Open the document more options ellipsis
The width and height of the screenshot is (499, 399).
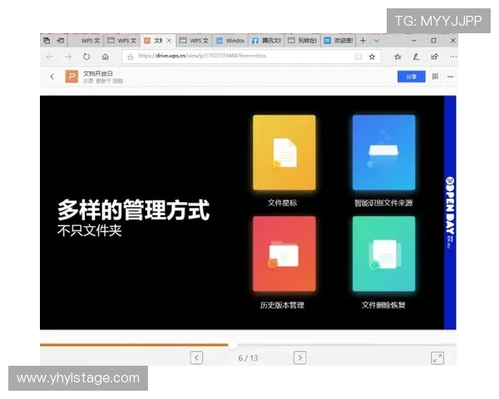click(450, 76)
